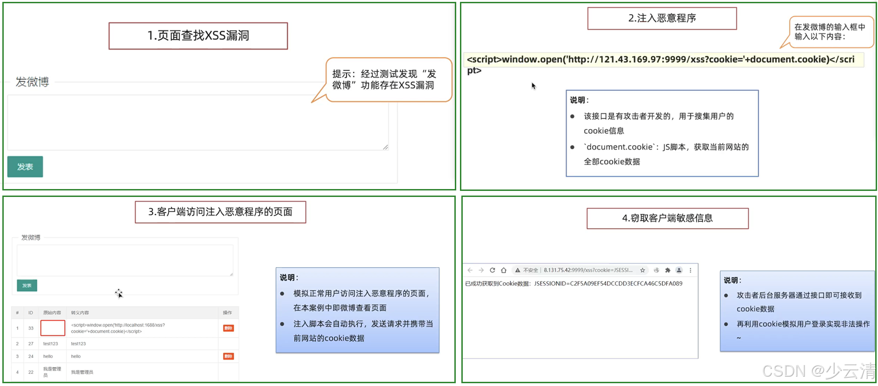Click test123 in the 转义内容 column
The width and height of the screenshot is (878, 386).
pos(78,344)
